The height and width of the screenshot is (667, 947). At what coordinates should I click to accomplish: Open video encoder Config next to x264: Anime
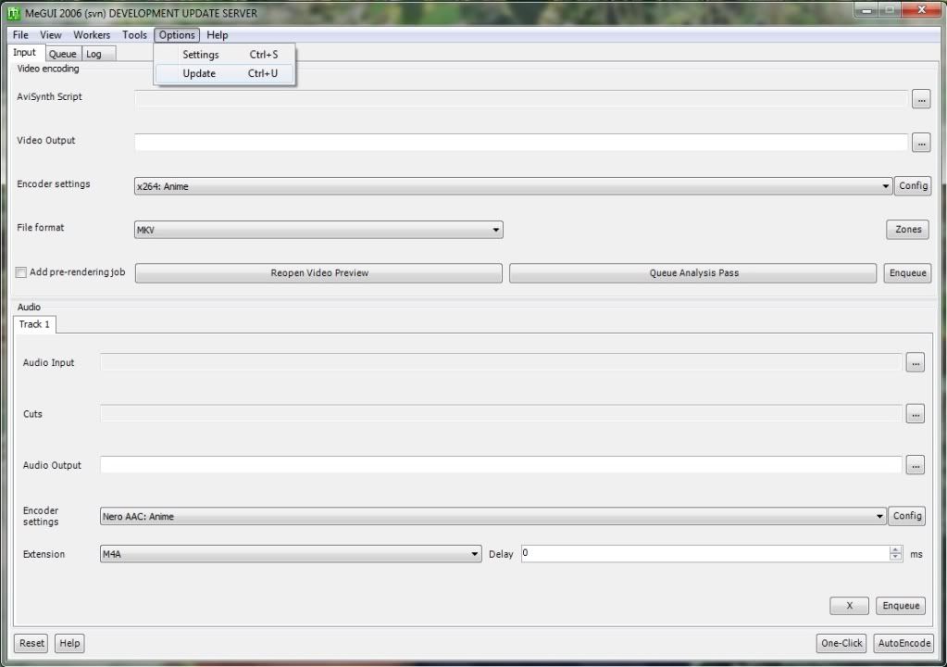[x=913, y=186]
